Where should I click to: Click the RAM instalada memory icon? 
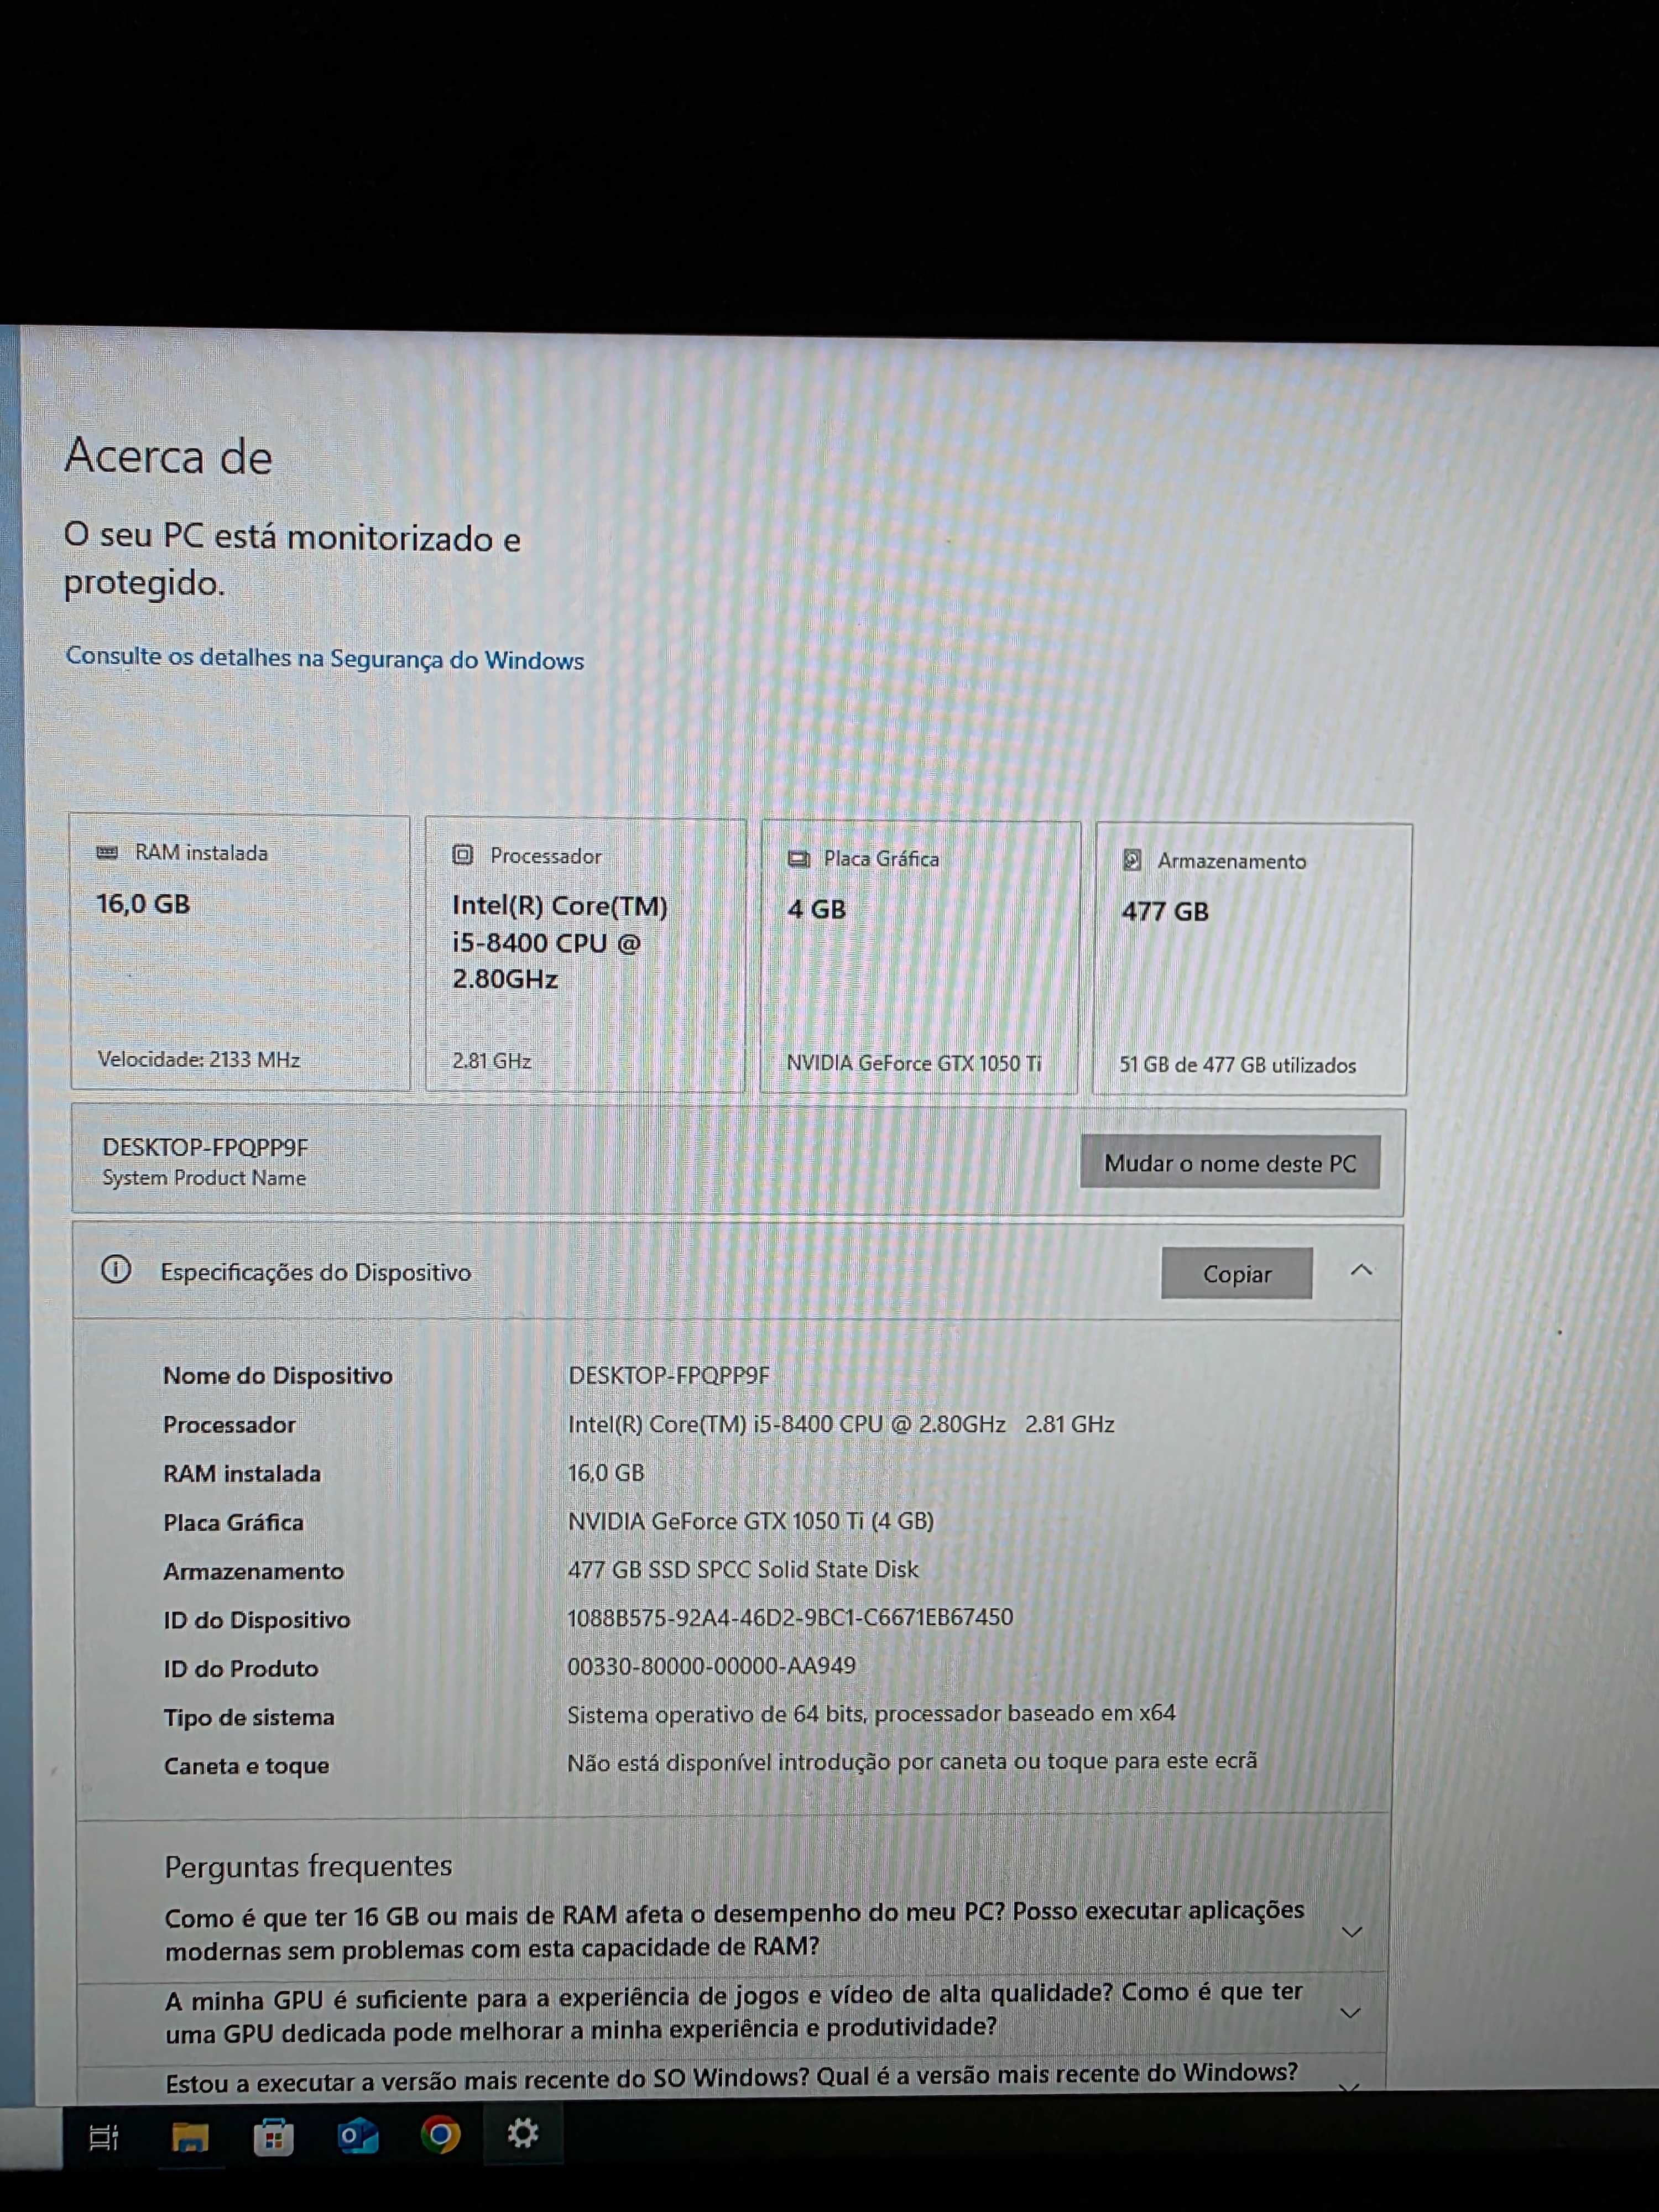pyautogui.click(x=107, y=852)
